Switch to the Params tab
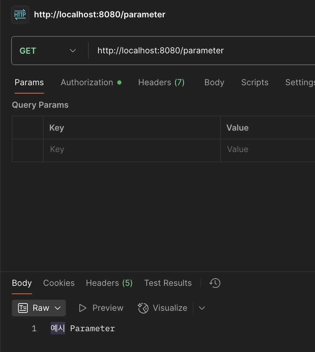Screen dimensions: 315x352 coord(29,82)
